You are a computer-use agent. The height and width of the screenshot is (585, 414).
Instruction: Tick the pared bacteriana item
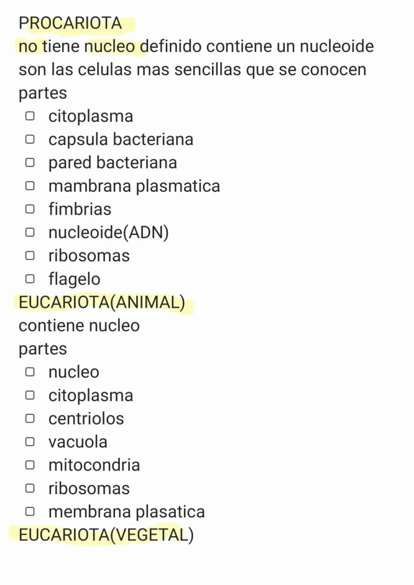click(30, 163)
